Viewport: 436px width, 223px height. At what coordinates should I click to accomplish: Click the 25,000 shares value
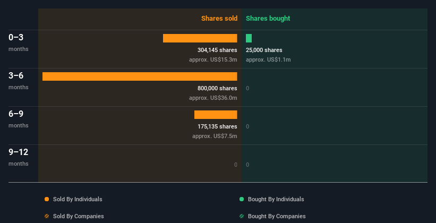click(264, 50)
